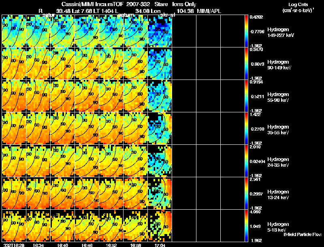Click the 'Hydrogen 5-13 keV' label
Image resolution: width=324 pixels, height=247 pixels.
tap(278, 227)
